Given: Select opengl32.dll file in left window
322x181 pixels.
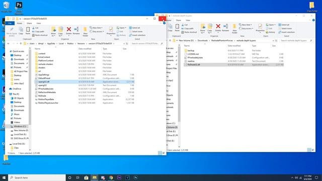Looking at the screenshot, I should (x=85, y=81).
